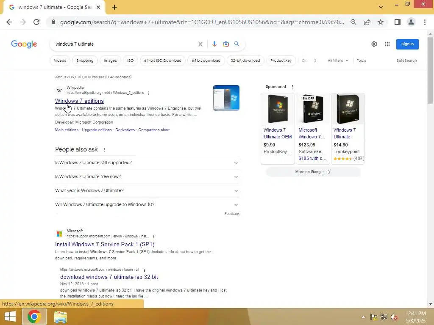The image size is (434, 325).
Task: Select the Product key chip
Action: point(281,61)
